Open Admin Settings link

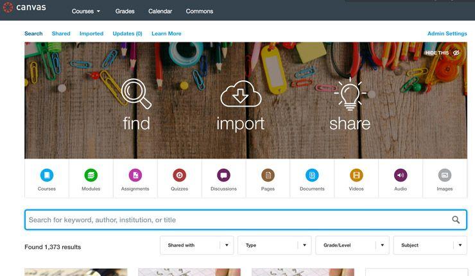[x=447, y=33]
